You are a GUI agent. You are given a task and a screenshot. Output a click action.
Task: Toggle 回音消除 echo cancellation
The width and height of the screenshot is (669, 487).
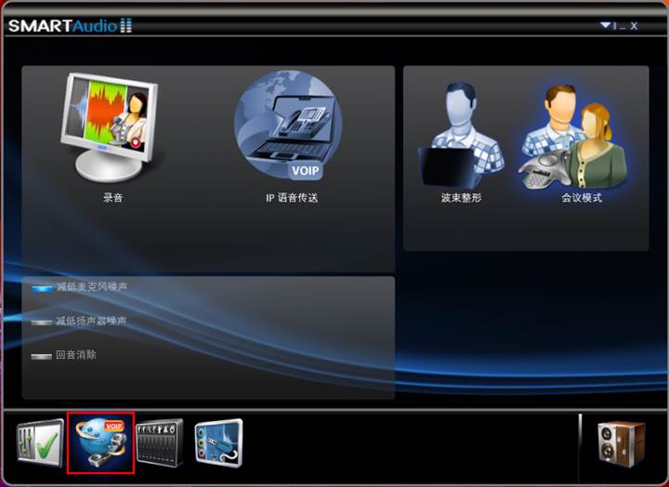(x=42, y=356)
